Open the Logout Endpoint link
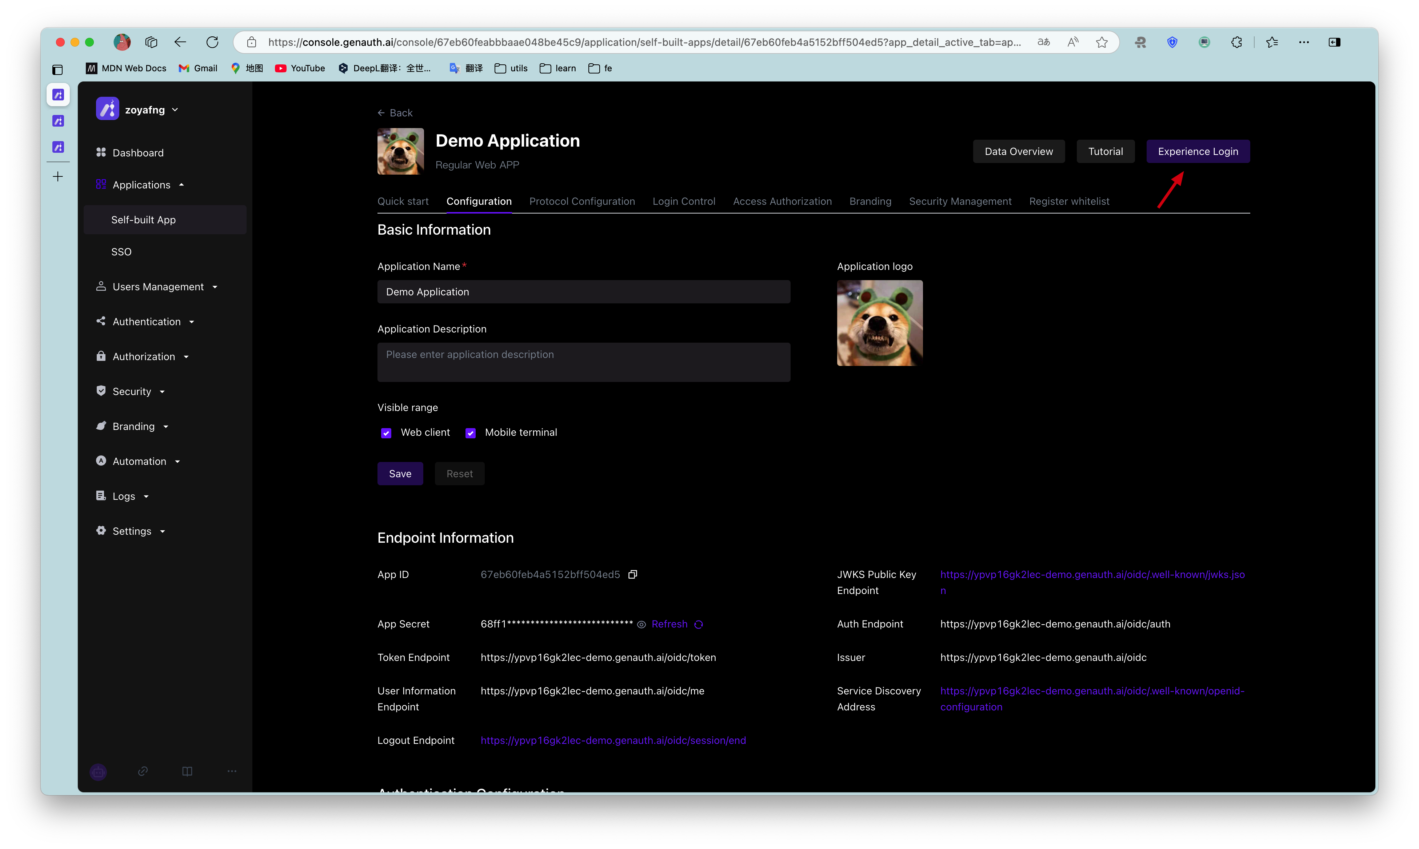1419x849 pixels. [x=612, y=740]
